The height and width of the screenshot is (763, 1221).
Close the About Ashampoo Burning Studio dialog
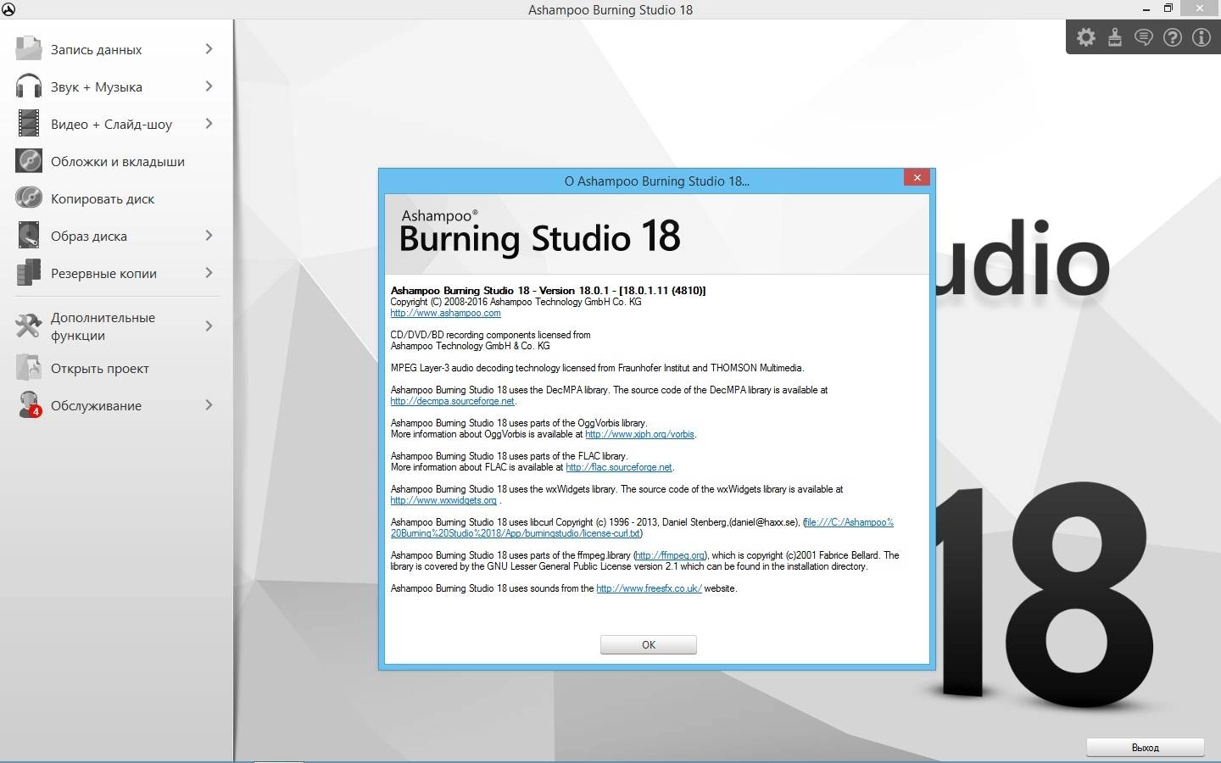point(917,177)
